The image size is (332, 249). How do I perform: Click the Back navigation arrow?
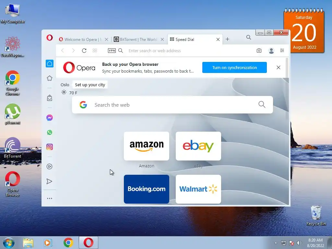[63, 51]
